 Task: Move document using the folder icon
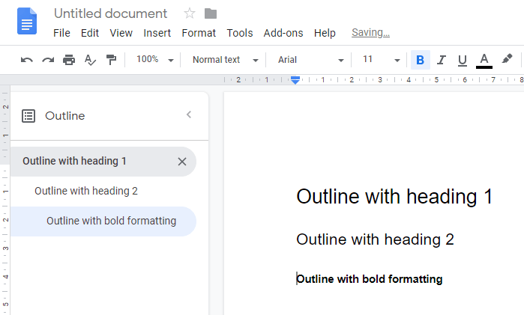(x=211, y=13)
